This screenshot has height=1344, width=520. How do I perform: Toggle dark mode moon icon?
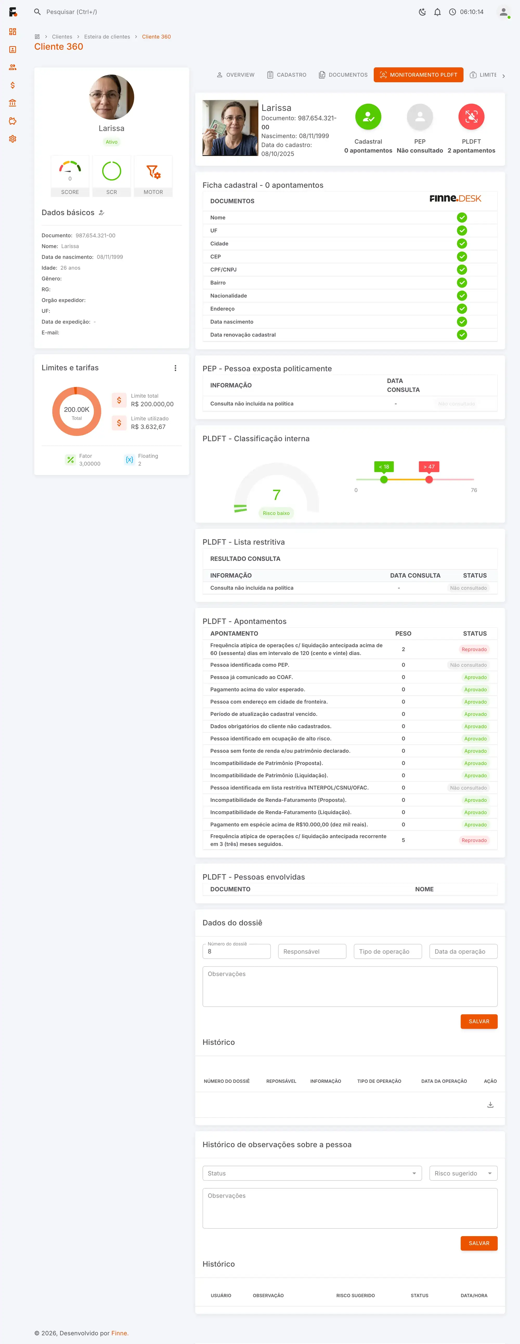422,12
